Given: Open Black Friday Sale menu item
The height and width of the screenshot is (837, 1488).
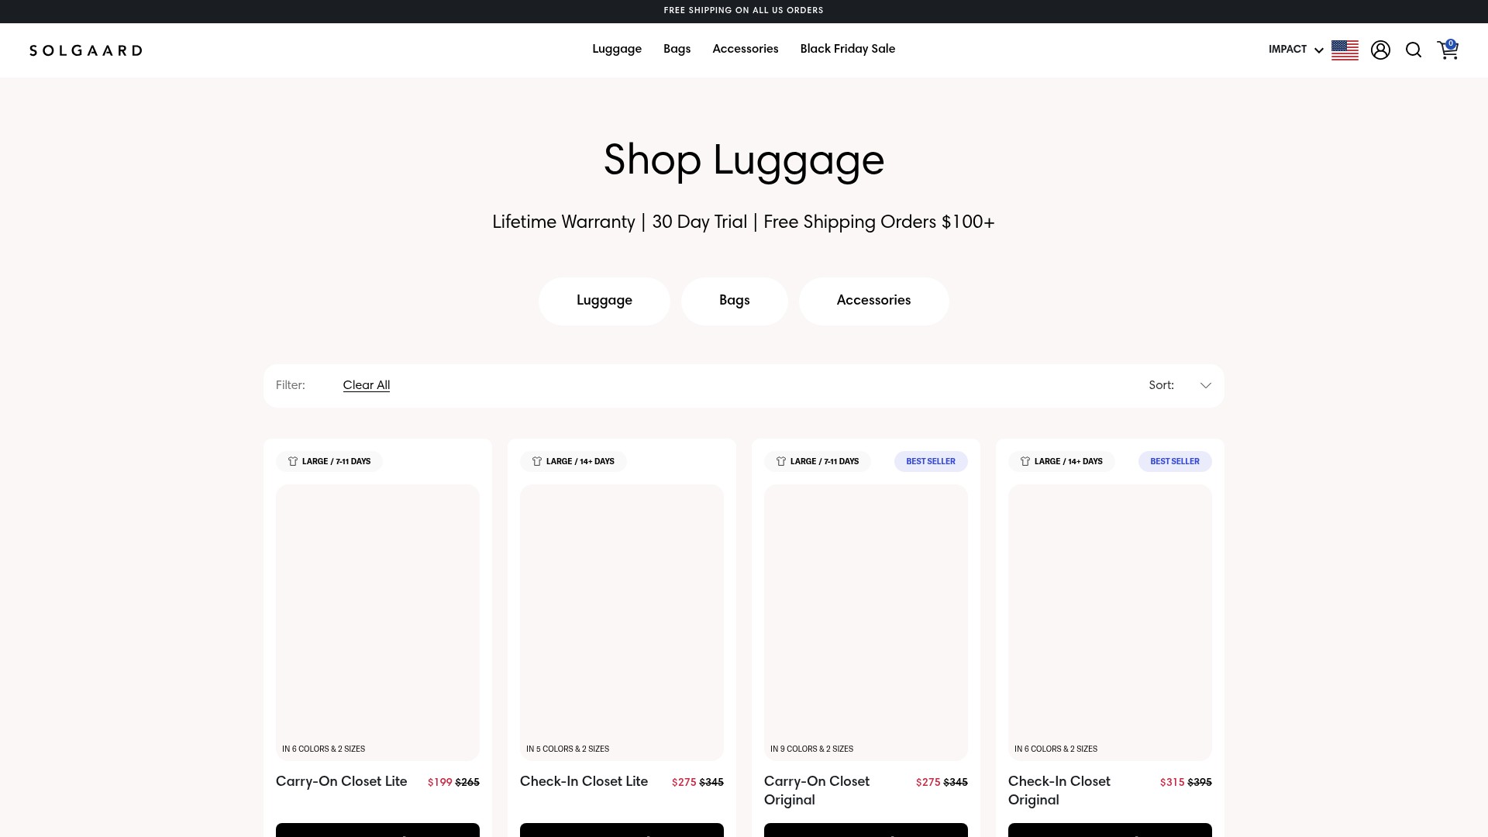Looking at the screenshot, I should click(x=848, y=49).
